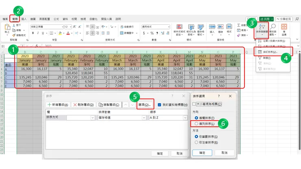
Task: Click the Borders icon
Action: pos(51,33)
